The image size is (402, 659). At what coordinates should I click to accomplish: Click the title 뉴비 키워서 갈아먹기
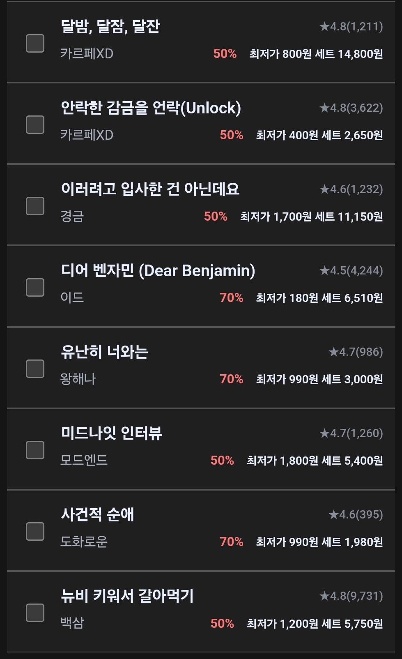pos(127,596)
